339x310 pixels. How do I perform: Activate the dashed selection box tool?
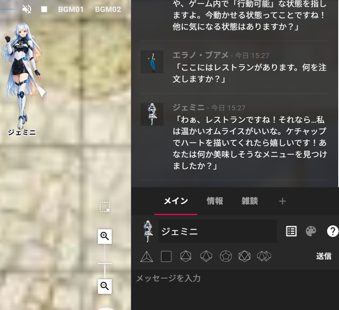click(105, 207)
